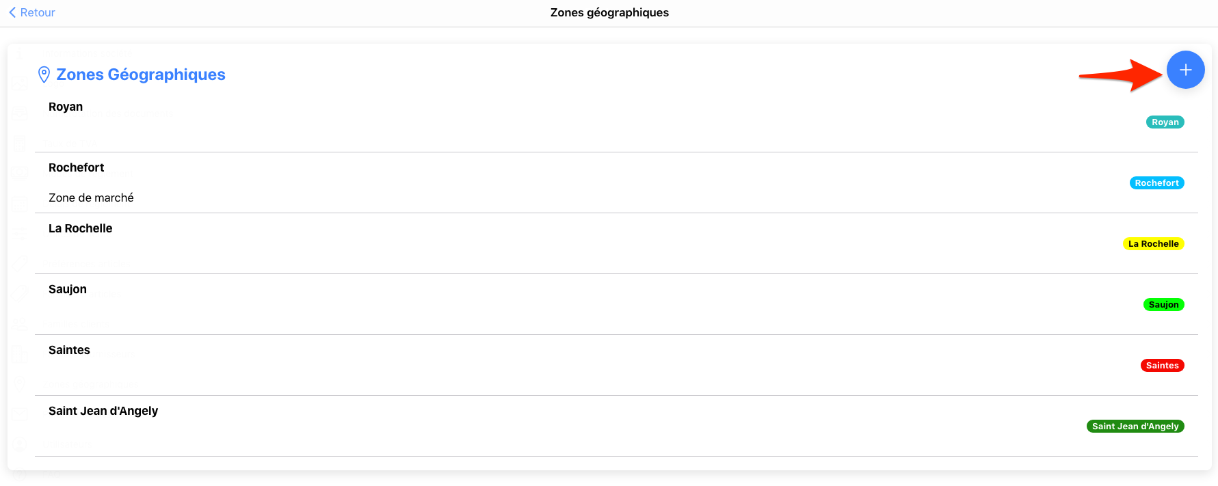The width and height of the screenshot is (1218, 486).
Task: Click the location pin icon
Action: pyautogui.click(x=44, y=75)
